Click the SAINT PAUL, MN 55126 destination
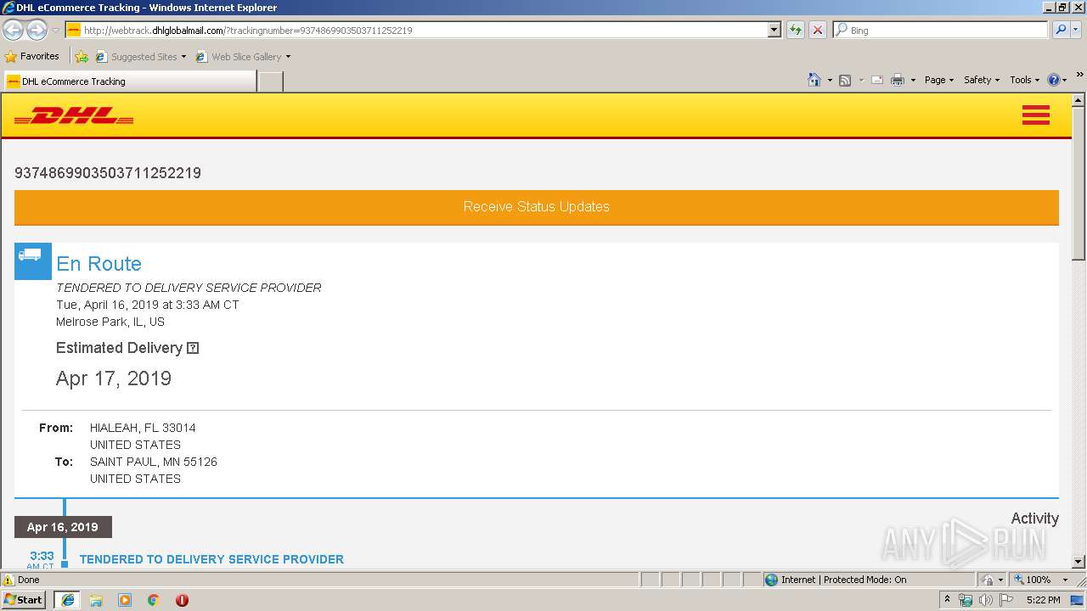 [x=154, y=462]
